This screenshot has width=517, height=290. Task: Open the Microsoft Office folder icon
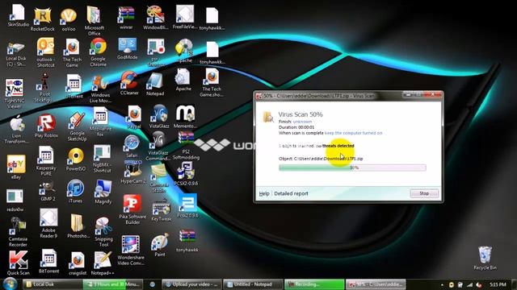coord(94,20)
